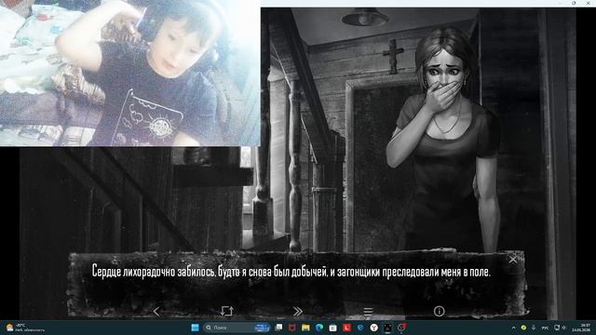Hide the dialogue text box with X
The height and width of the screenshot is (335, 596).
[513, 260]
